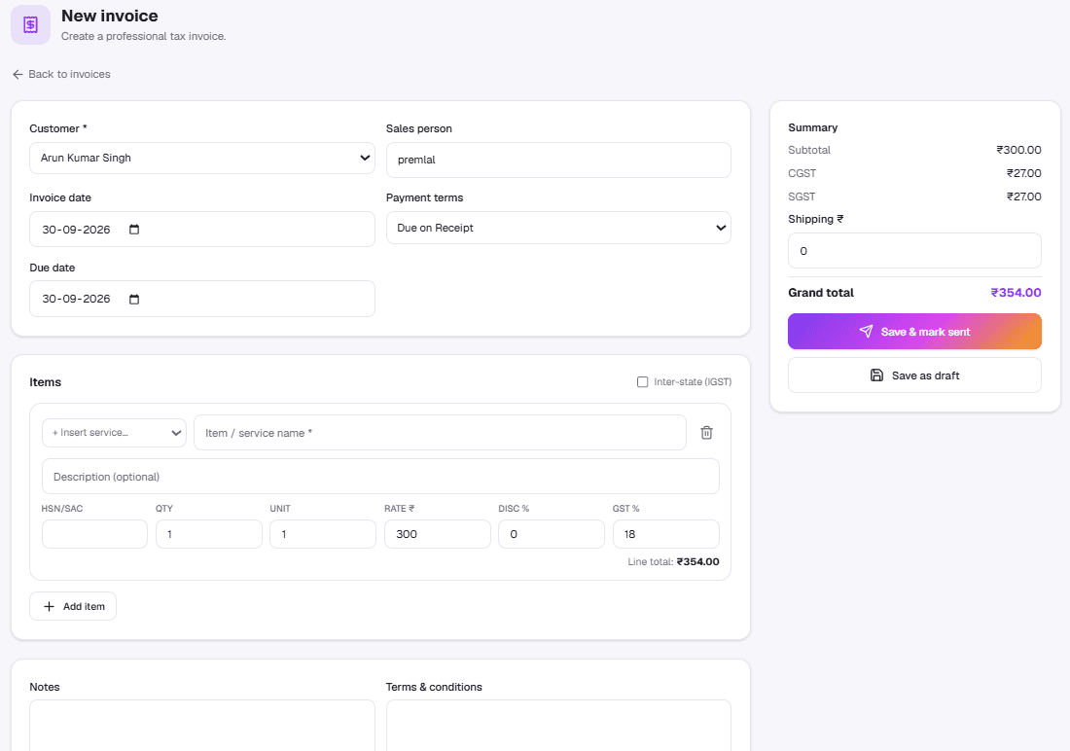
Task: Click the back arrow icon beside Back to invoices
Action: 18,74
